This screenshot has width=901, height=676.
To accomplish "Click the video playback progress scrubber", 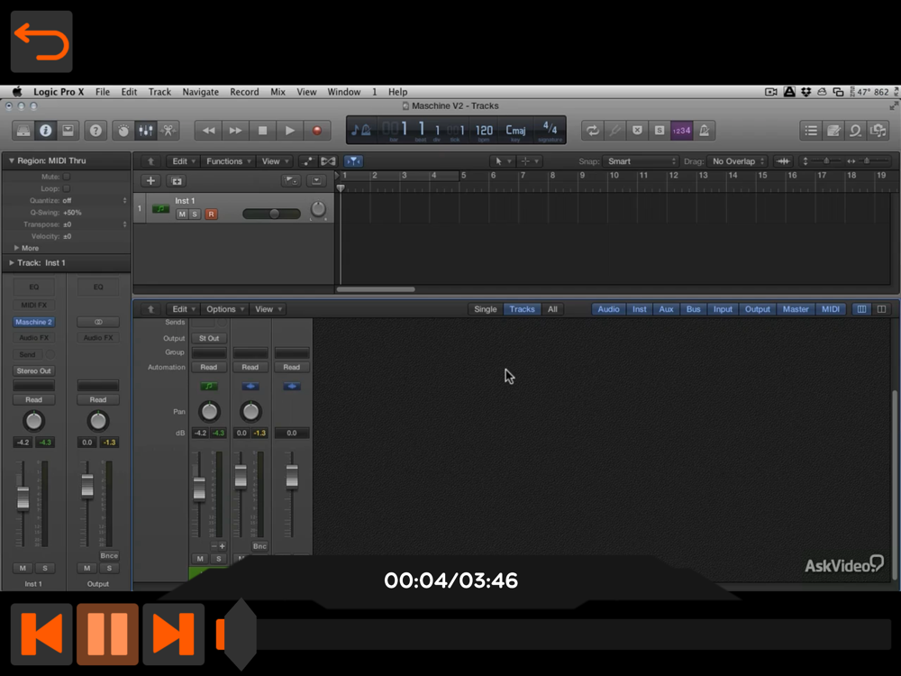I will [x=241, y=635].
